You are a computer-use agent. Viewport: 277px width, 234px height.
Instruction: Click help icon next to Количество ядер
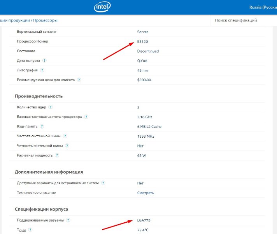pyautogui.click(x=51, y=107)
